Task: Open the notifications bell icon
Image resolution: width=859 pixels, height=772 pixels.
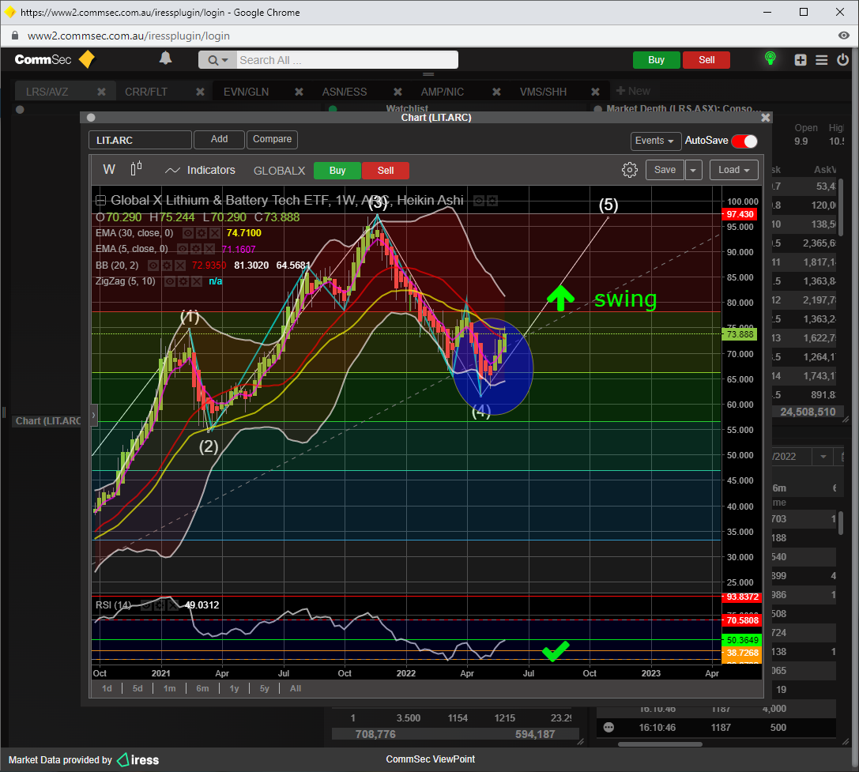Action: click(165, 58)
